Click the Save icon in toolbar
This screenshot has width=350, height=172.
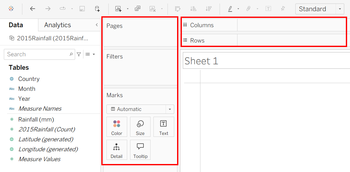(82, 9)
